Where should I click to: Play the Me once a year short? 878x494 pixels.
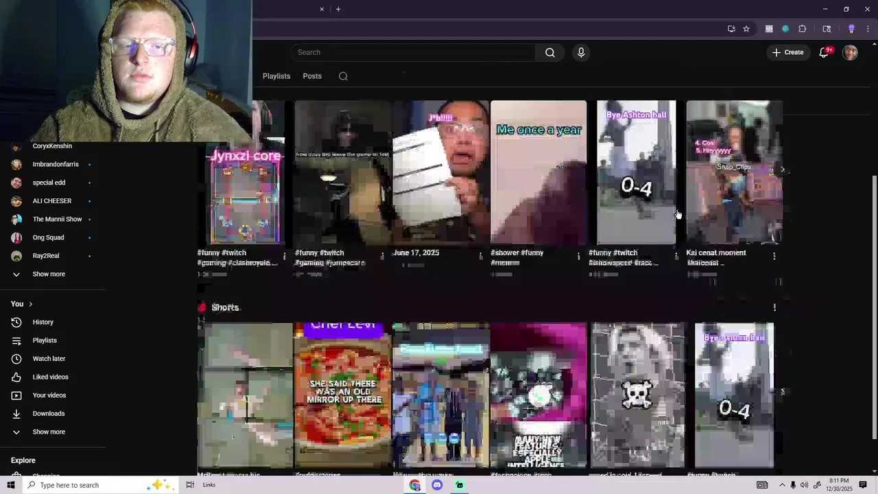(x=538, y=173)
